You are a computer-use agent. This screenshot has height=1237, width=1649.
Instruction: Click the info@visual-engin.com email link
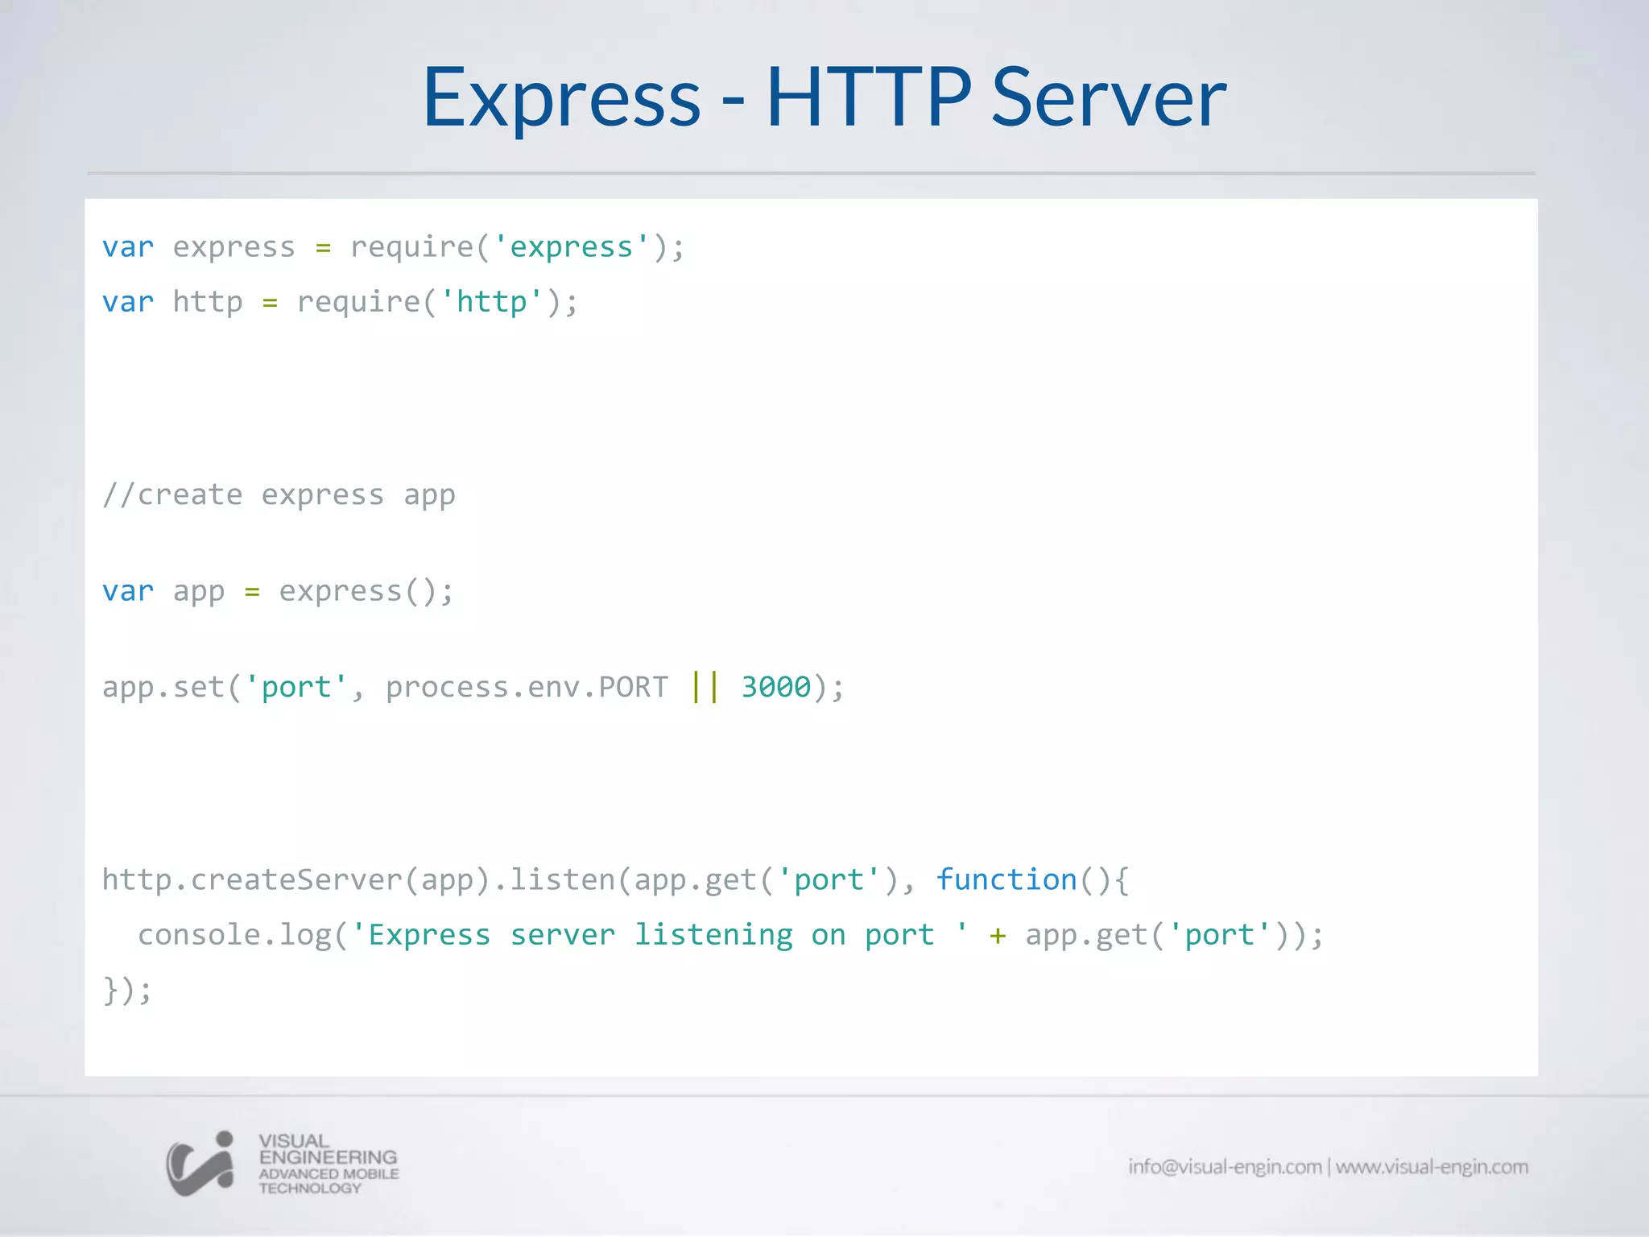point(1224,1167)
